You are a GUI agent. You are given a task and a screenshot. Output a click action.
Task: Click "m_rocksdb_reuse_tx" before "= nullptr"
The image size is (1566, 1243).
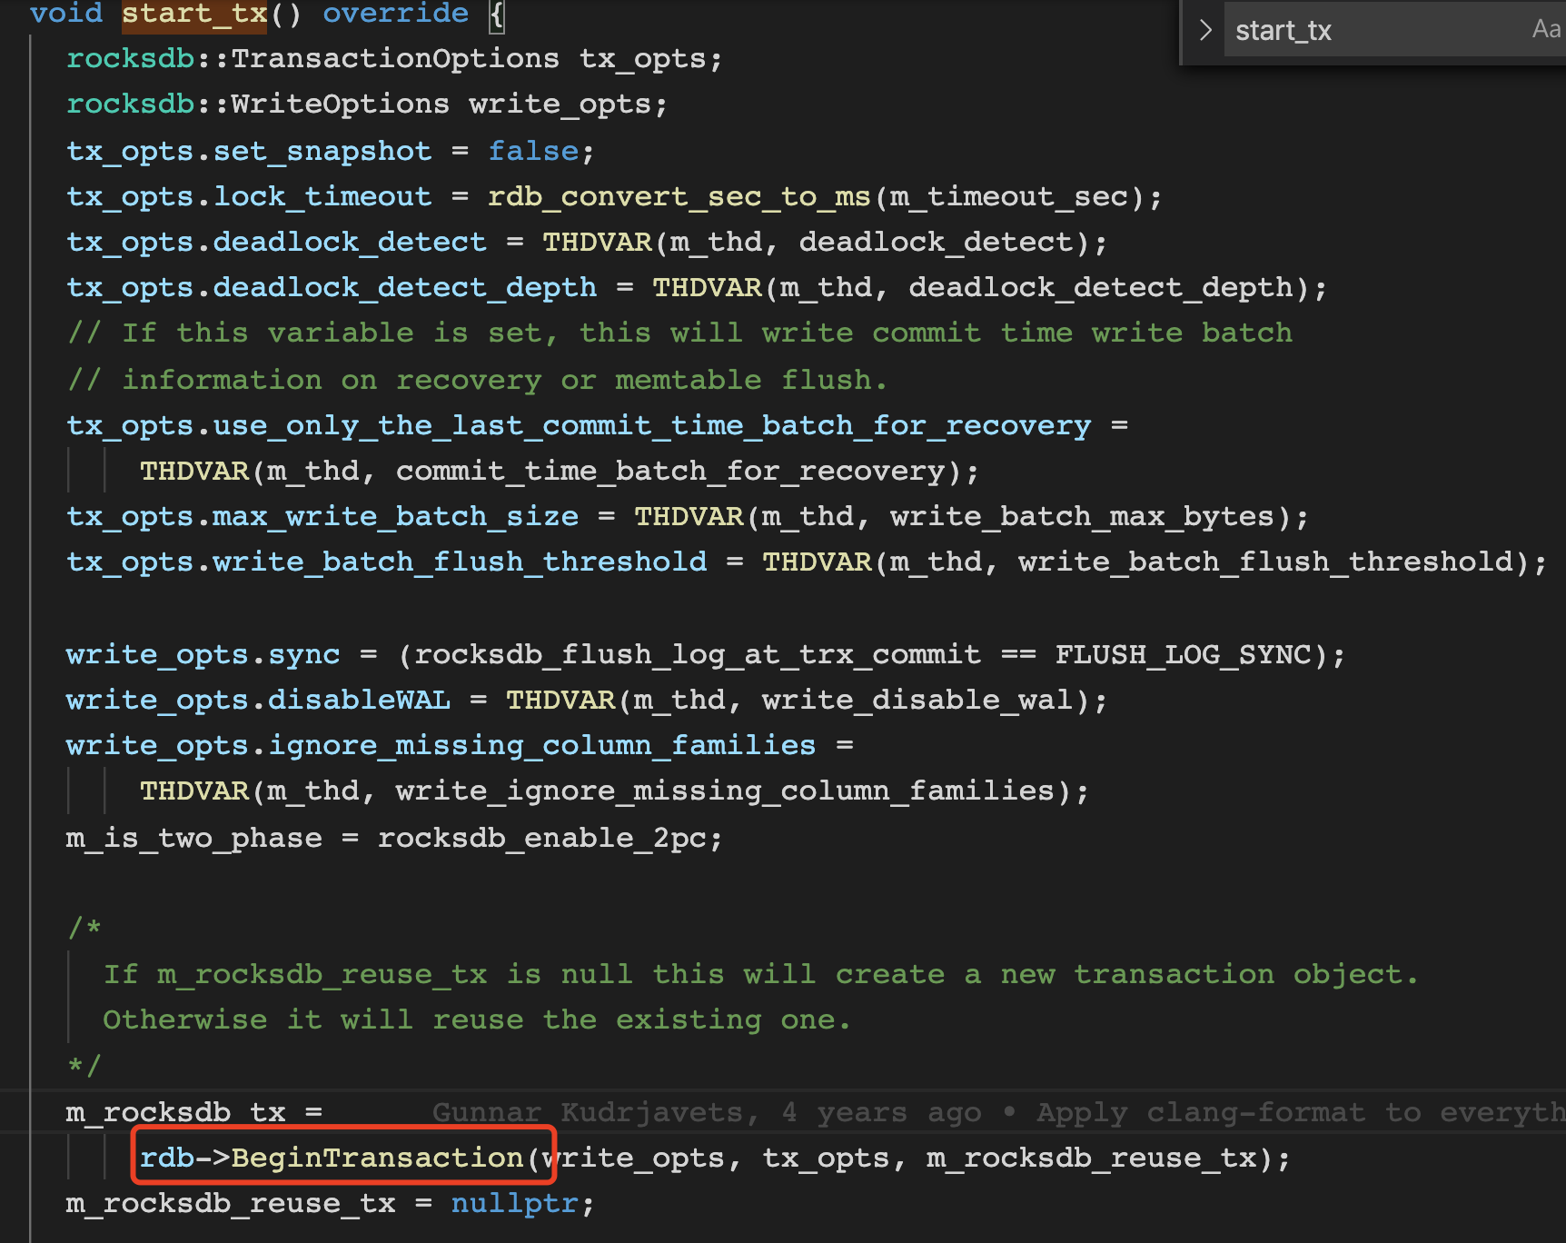coord(231,1204)
